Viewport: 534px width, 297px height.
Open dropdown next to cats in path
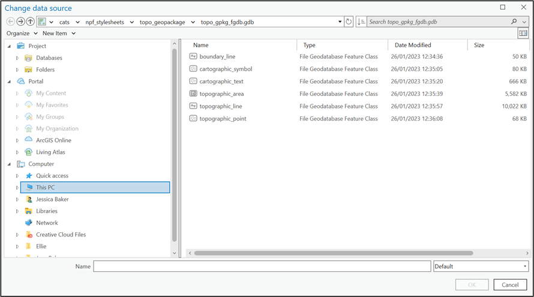(77, 22)
